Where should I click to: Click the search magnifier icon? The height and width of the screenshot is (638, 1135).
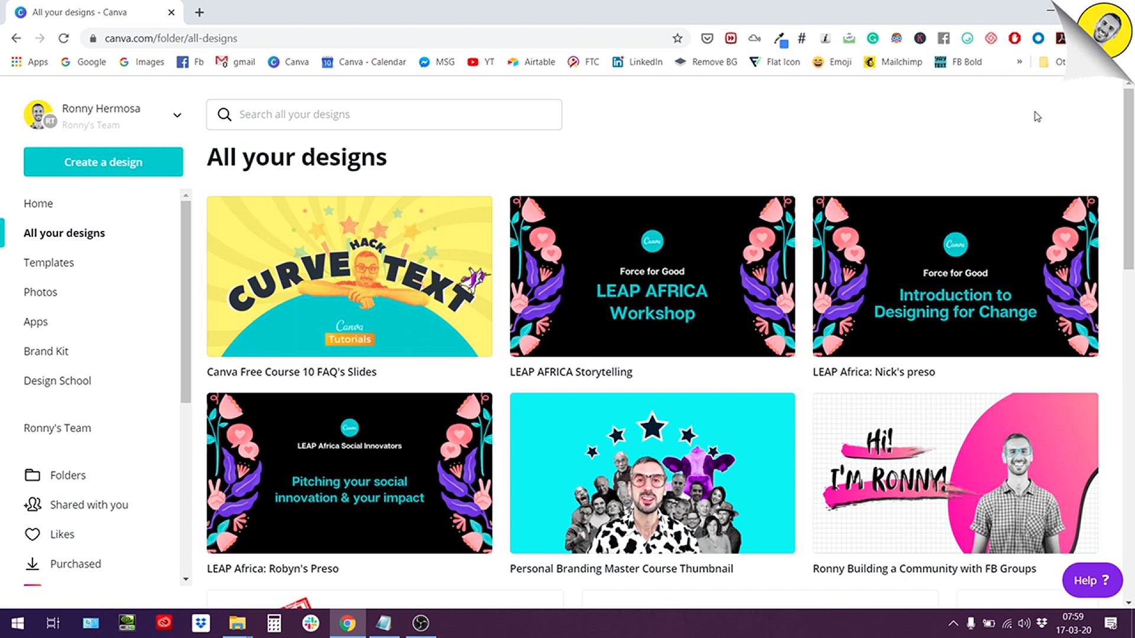pyautogui.click(x=224, y=115)
